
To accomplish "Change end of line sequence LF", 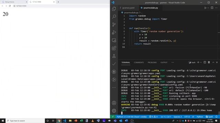I will pyautogui.click(x=193, y=117).
